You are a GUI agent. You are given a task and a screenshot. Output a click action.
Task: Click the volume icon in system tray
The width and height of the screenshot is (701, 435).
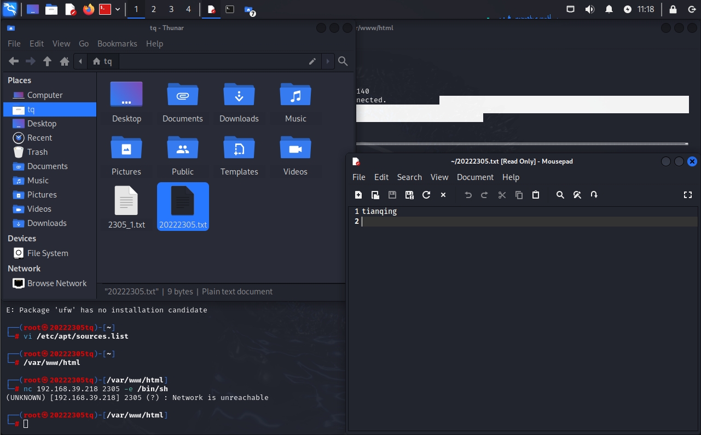pyautogui.click(x=589, y=9)
